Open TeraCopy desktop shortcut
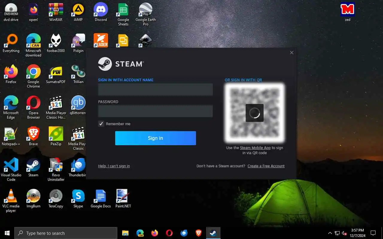The image size is (383, 239). tap(56, 199)
